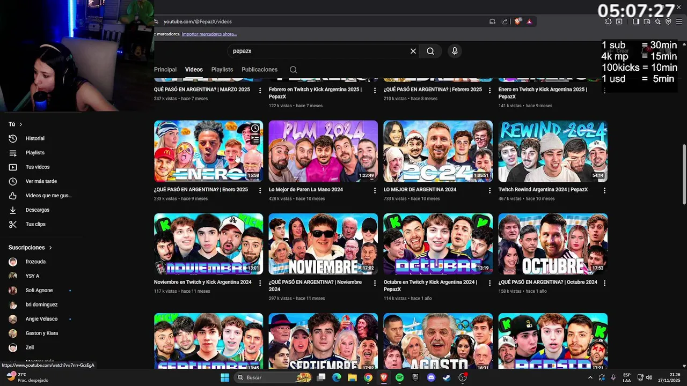This screenshot has height=386, width=687.
Task: Open video title LO MEJOR DE ARGENTINA 2024
Action: point(420,190)
